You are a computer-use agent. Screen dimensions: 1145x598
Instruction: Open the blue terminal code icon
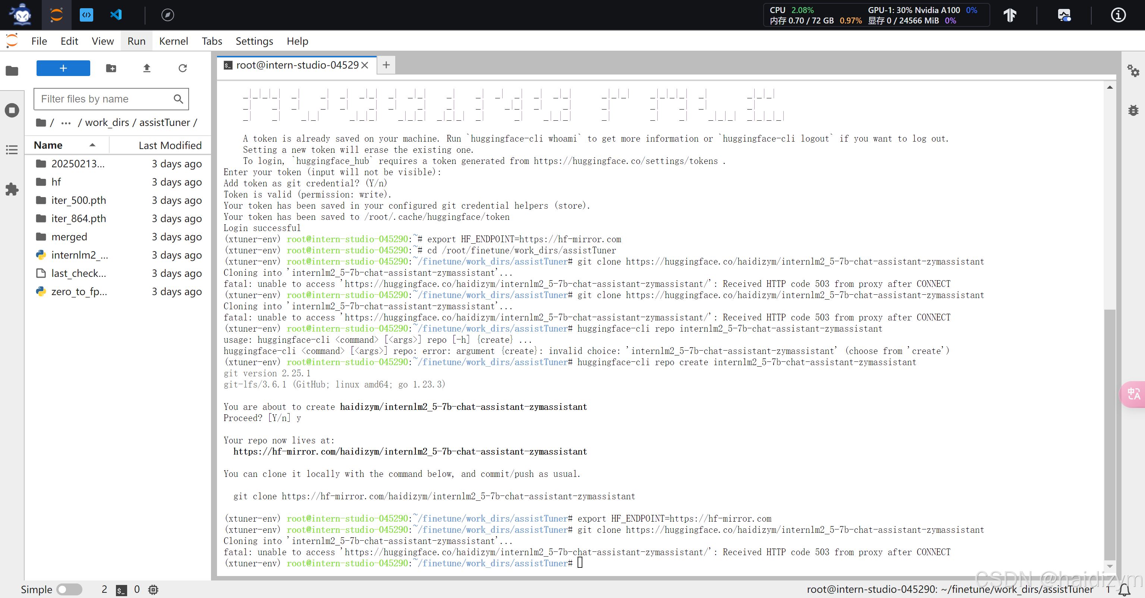click(x=86, y=15)
